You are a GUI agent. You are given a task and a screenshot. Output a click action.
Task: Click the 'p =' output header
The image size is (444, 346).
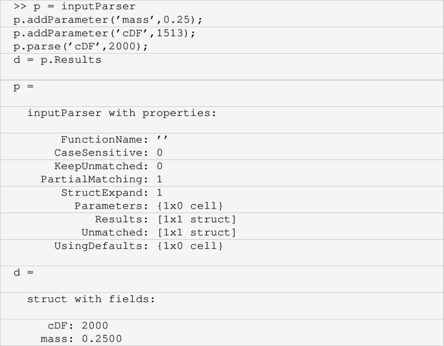point(23,86)
